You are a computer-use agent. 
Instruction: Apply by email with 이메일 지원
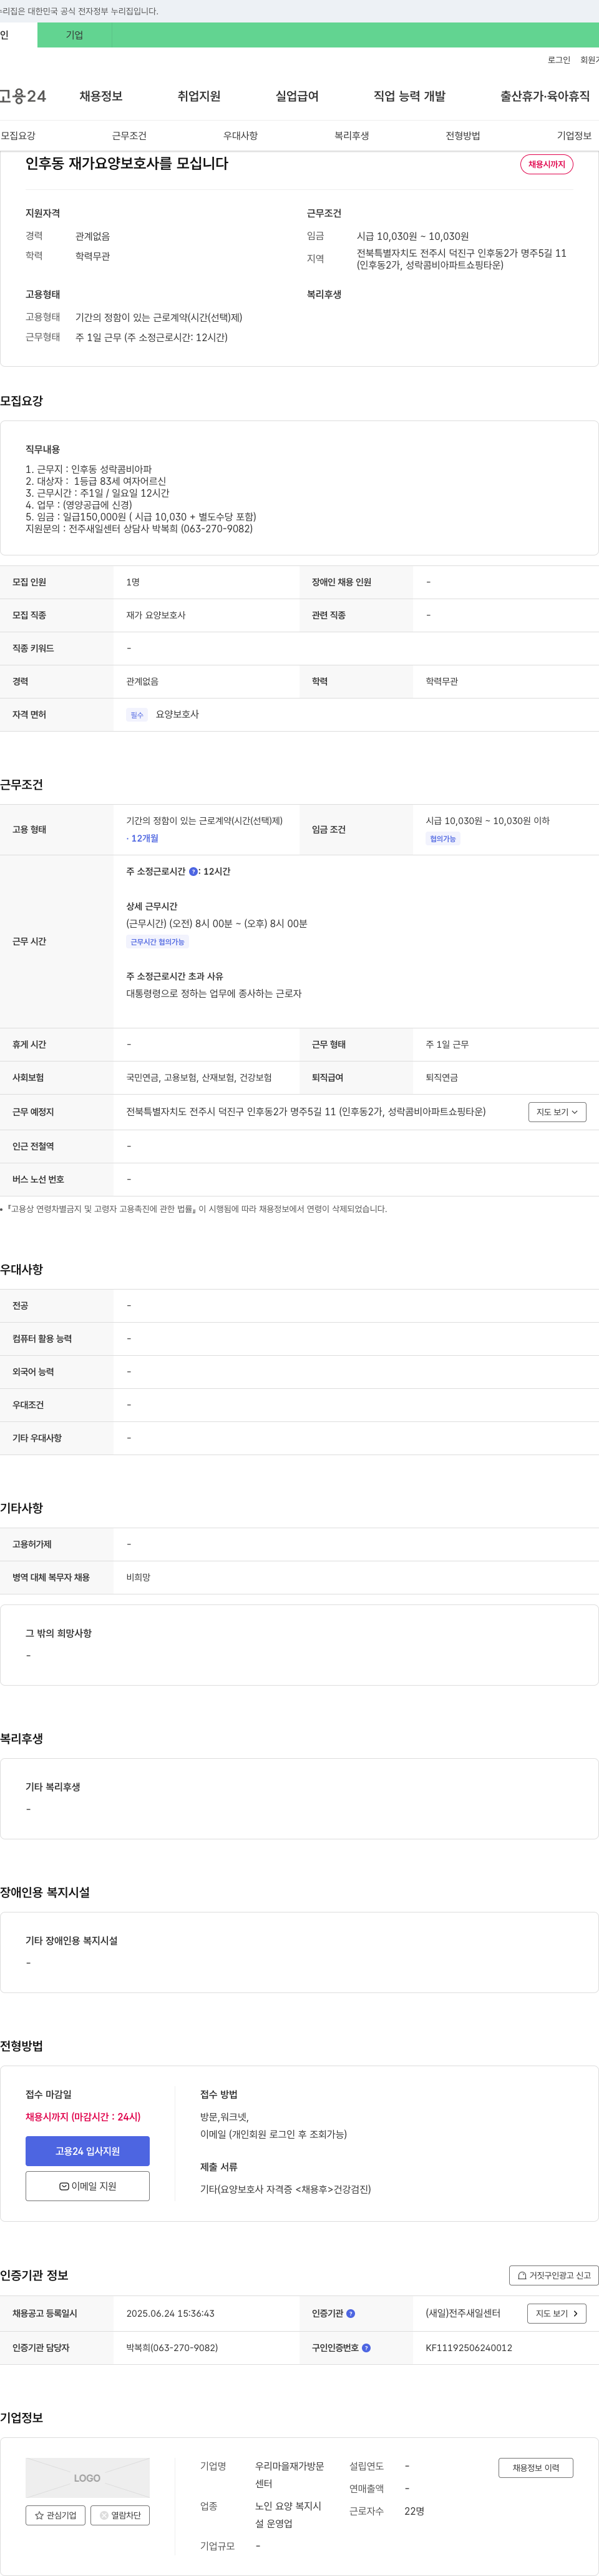88,2186
